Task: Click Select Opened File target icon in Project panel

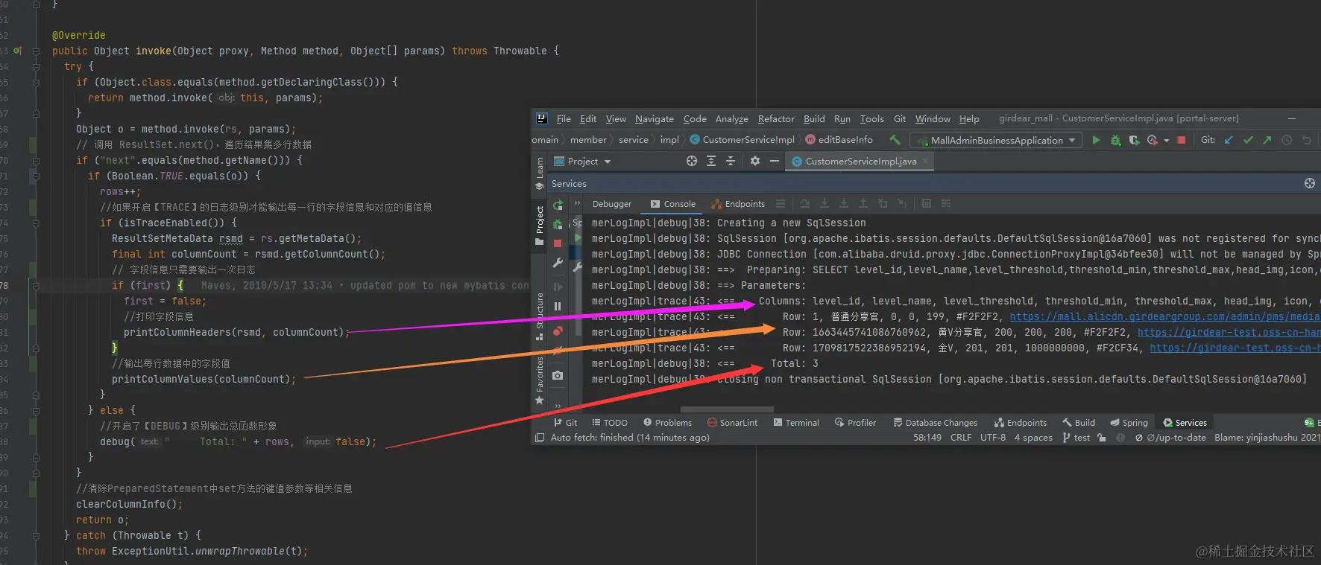Action: (x=692, y=161)
